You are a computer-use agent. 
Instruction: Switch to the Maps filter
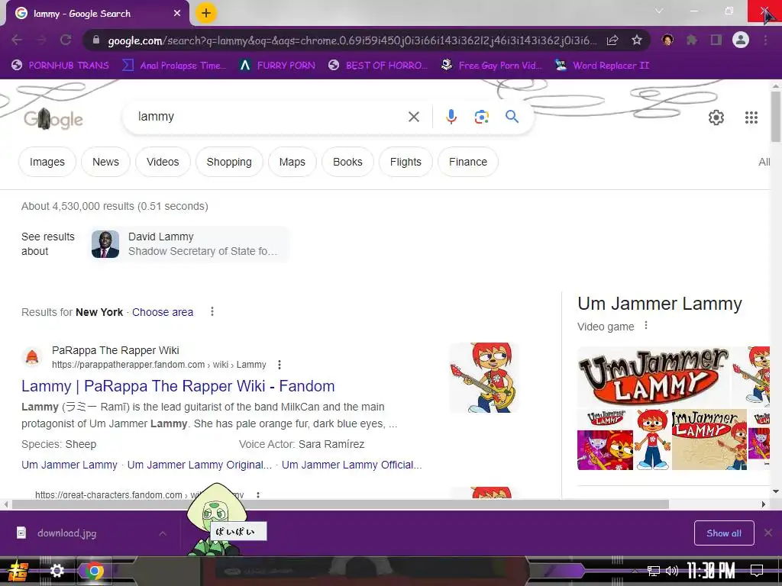tap(292, 162)
